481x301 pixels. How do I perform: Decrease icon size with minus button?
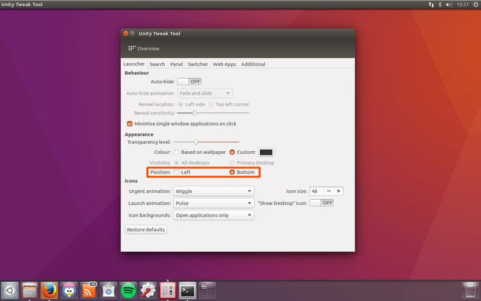coord(328,191)
